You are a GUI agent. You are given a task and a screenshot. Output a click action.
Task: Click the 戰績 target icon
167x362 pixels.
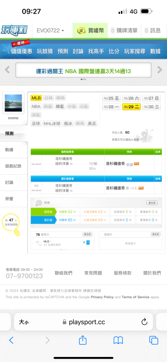pos(38,203)
